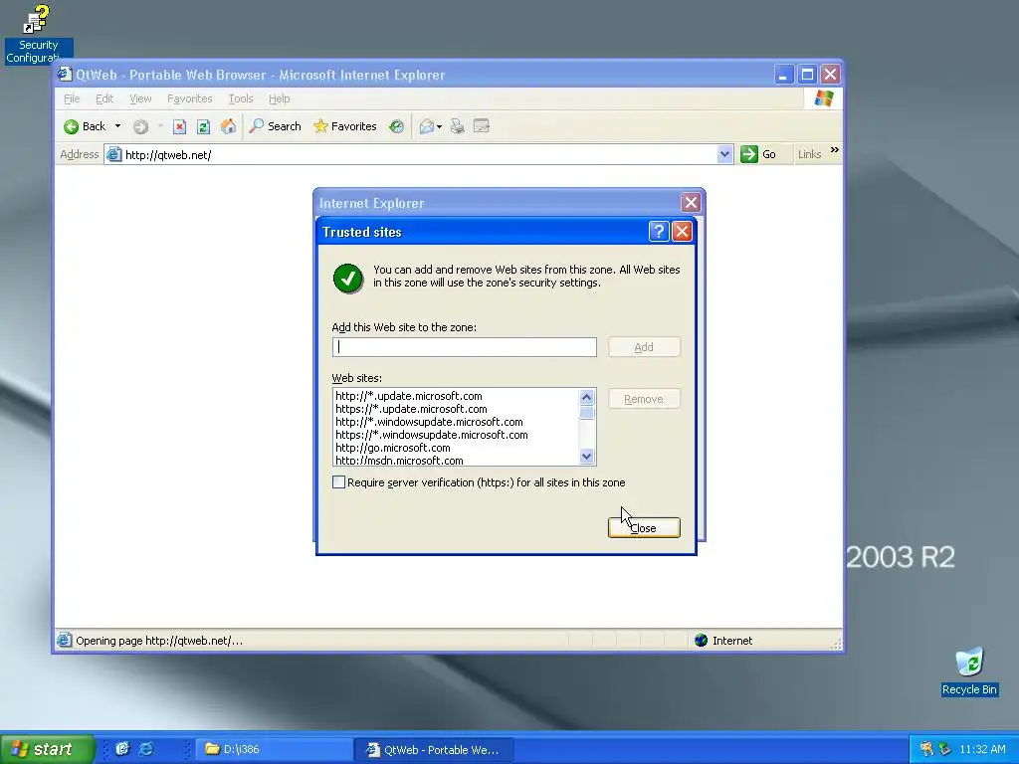1019x764 pixels.
Task: Launch Internet Explorer from quick launch
Action: click(x=146, y=749)
